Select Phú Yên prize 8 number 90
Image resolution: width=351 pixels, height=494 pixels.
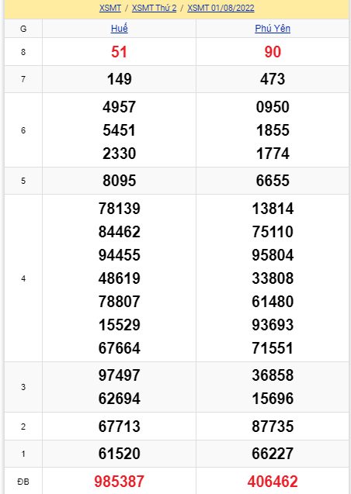click(x=273, y=52)
